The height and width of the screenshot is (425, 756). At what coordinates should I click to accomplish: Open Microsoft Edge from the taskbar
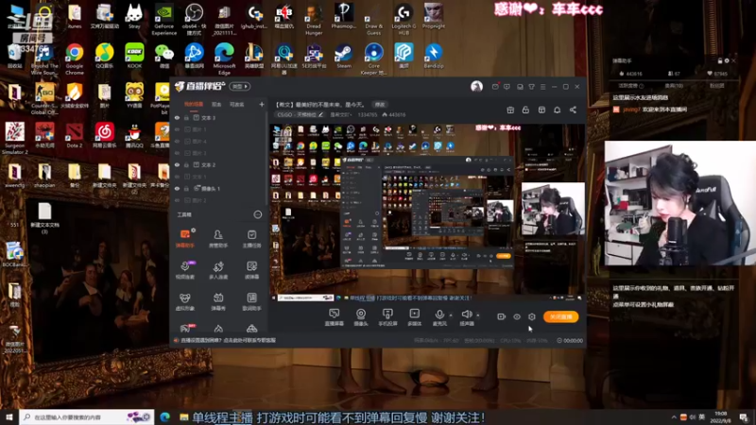coord(164,416)
